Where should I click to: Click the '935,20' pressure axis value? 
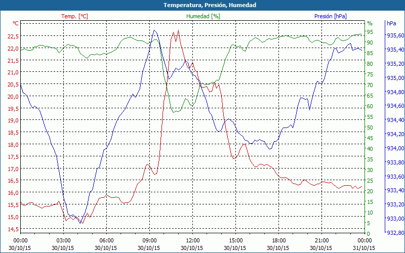tap(394, 64)
